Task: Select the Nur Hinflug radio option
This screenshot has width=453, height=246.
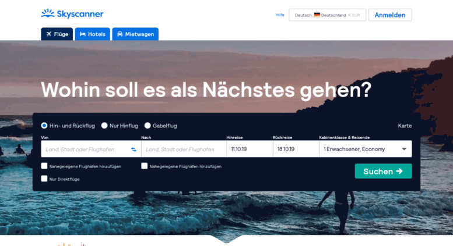Action: [104, 126]
